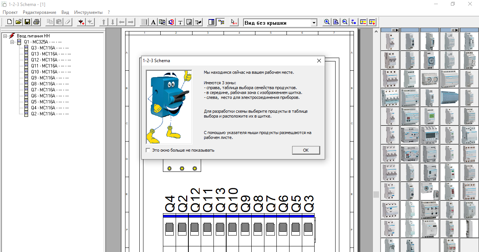Viewport: 479px width, 252px height.
Task: Open a project using the folder icon
Action: 19,22
